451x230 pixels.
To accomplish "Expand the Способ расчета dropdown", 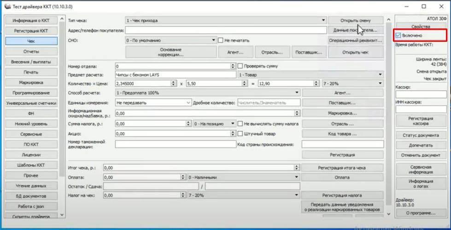I will [x=296, y=93].
